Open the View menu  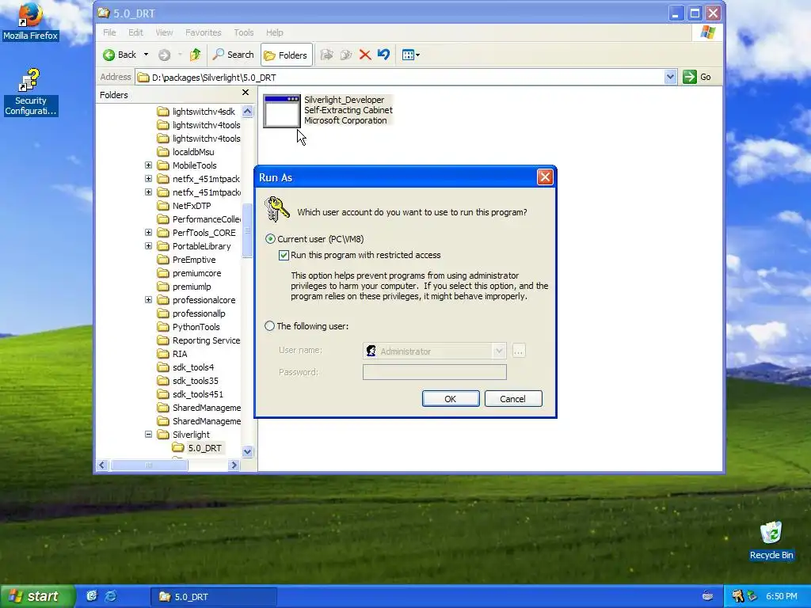164,32
